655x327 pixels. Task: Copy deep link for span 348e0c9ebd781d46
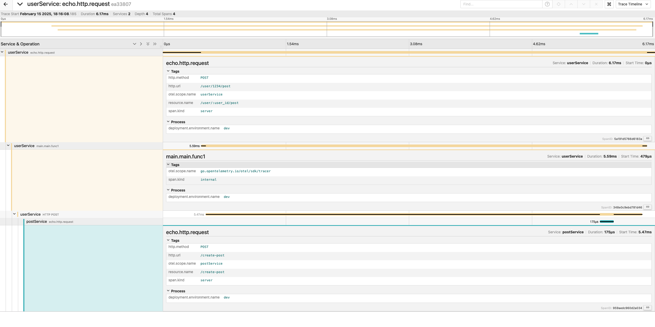click(648, 207)
